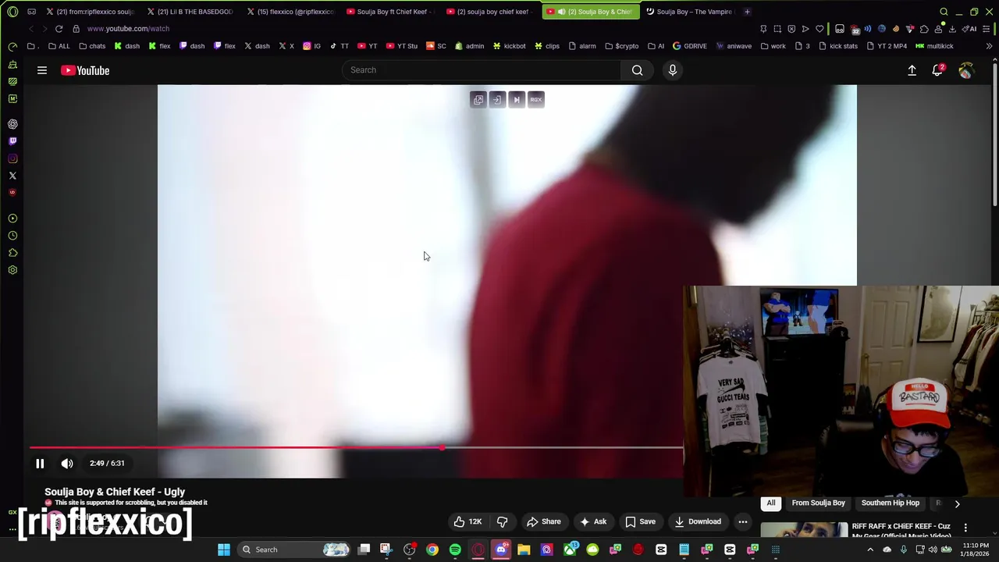This screenshot has height=562, width=999.
Task: Open Spotify from the taskbar
Action: (x=455, y=550)
